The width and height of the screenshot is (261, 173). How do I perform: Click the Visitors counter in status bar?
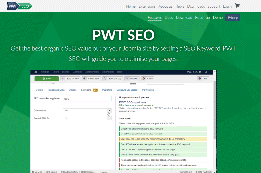click(x=52, y=172)
